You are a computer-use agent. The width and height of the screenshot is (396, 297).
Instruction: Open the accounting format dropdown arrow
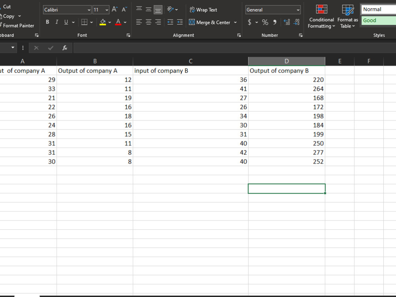pos(257,22)
